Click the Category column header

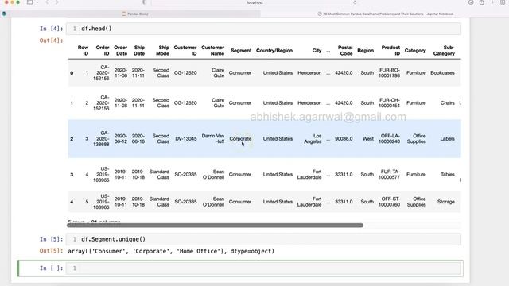tap(415, 51)
